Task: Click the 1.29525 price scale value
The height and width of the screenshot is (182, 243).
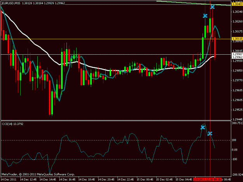Action: click(238, 110)
